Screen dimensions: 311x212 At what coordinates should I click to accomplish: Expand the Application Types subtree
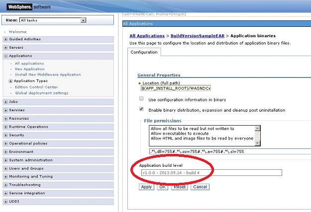coord(10,81)
